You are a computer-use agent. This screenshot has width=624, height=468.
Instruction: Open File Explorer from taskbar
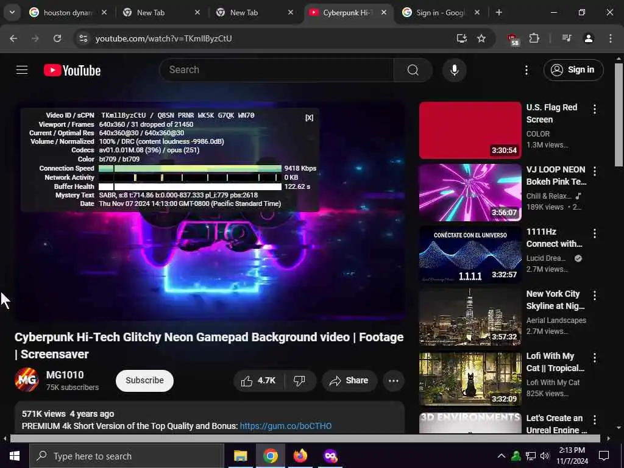(240, 456)
